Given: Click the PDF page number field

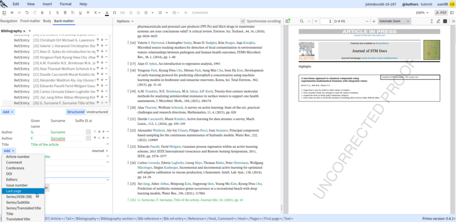Looking at the screenshot, I should coord(326,21).
